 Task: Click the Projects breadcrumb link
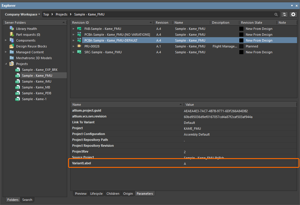pyautogui.click(x=61, y=14)
